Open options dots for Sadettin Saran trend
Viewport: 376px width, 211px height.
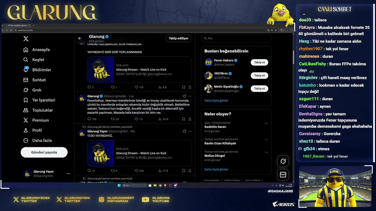(266, 123)
